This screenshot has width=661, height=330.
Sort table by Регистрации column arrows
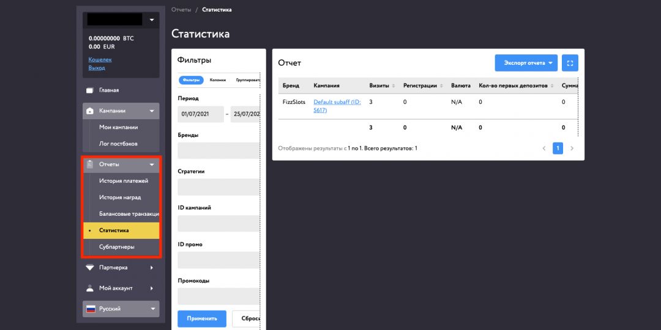click(x=441, y=86)
